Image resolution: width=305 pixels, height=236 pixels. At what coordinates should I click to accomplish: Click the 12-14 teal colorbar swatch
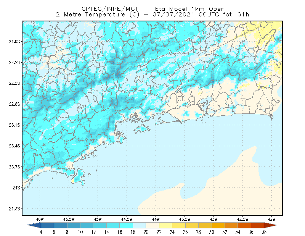(x=100, y=225)
